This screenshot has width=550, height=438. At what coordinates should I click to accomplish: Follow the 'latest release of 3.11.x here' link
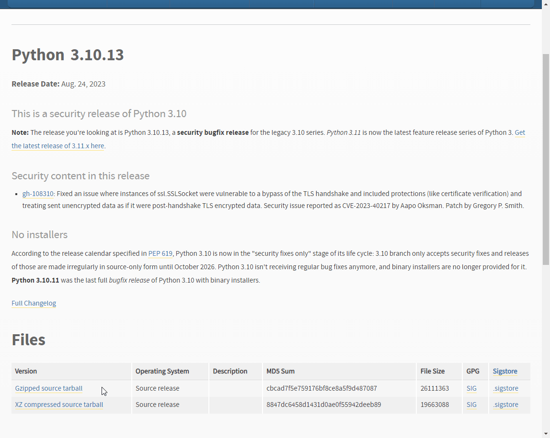click(57, 146)
